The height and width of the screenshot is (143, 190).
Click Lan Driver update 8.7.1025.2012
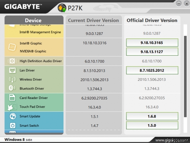coord(152,70)
